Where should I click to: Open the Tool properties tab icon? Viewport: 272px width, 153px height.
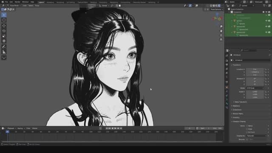(x=227, y=56)
